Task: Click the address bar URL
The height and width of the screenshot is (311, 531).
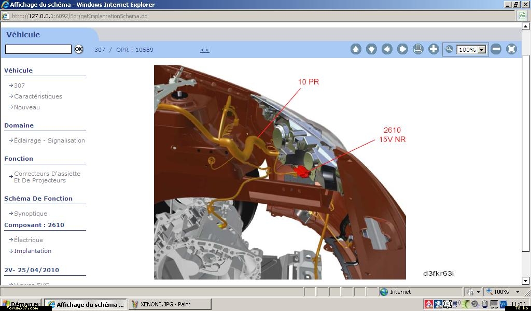Action: pyautogui.click(x=79, y=16)
